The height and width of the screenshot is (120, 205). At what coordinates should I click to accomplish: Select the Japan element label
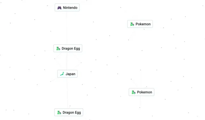point(70,74)
